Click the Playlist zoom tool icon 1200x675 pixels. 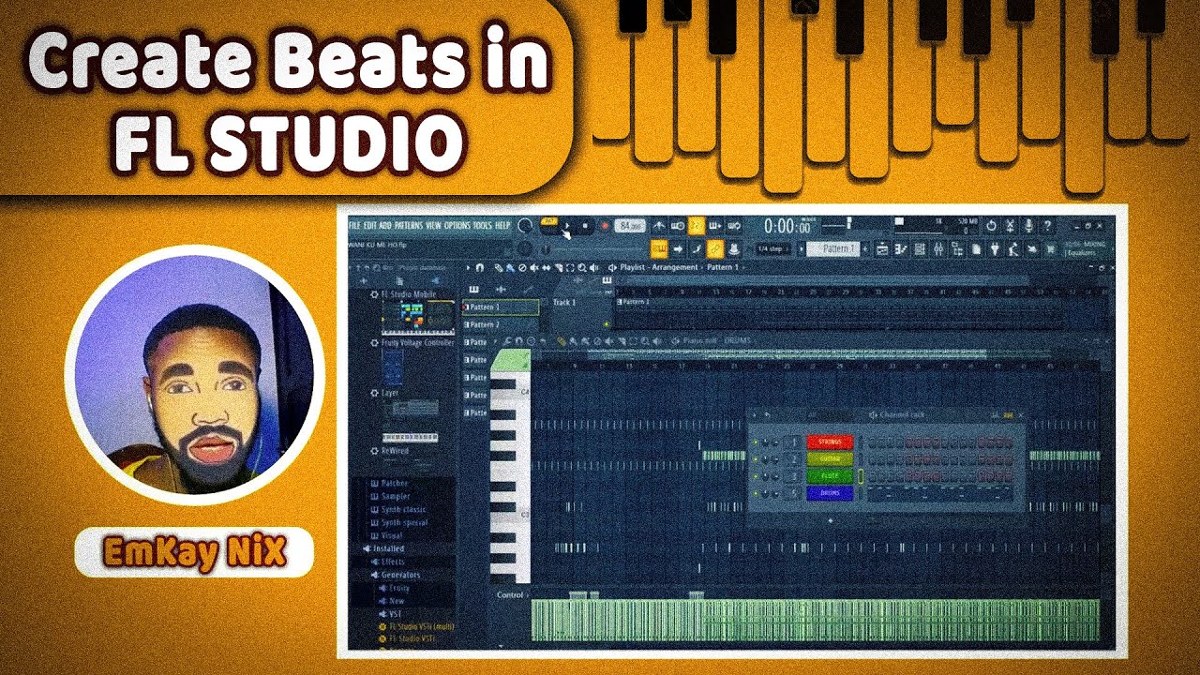tap(582, 267)
